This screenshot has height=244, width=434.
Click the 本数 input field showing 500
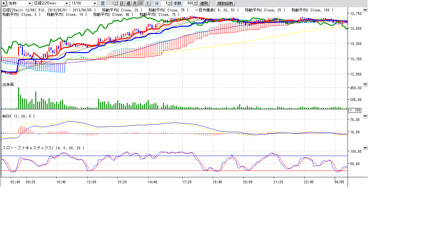pyautogui.click(x=188, y=3)
